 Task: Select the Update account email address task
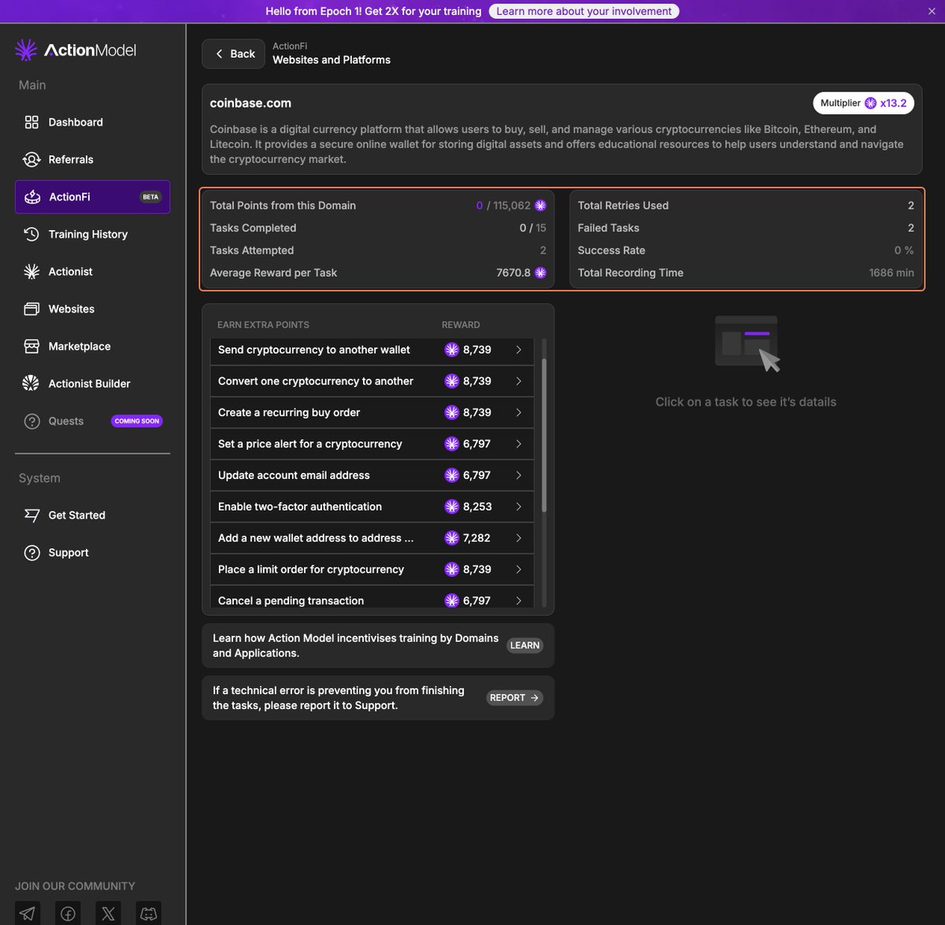[372, 475]
